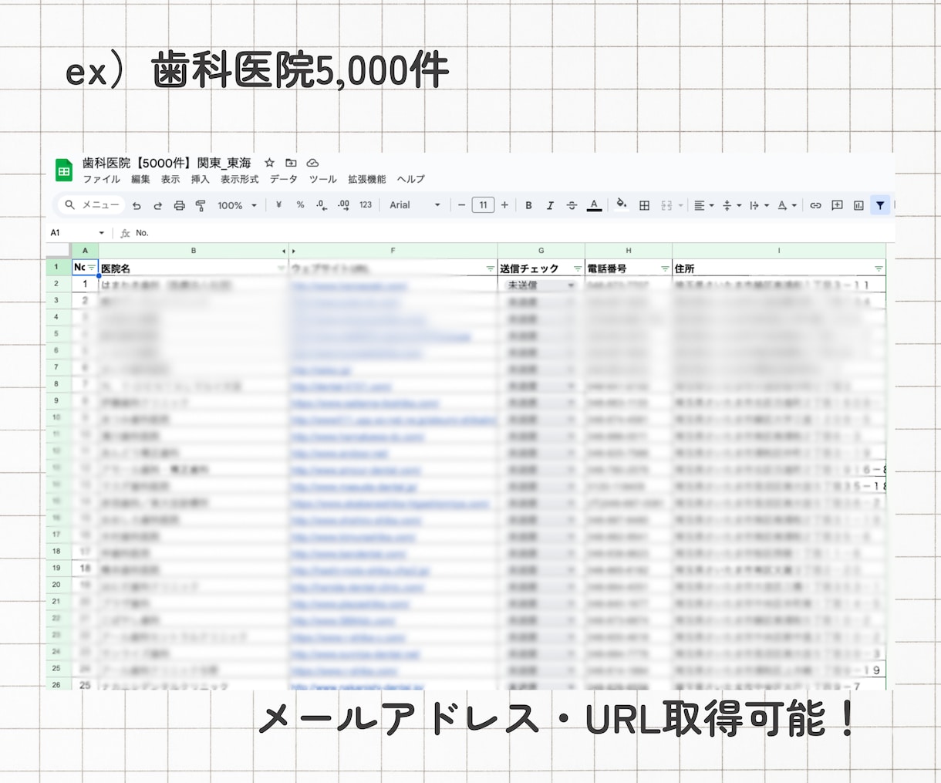Open the 編集 menu

click(x=140, y=179)
